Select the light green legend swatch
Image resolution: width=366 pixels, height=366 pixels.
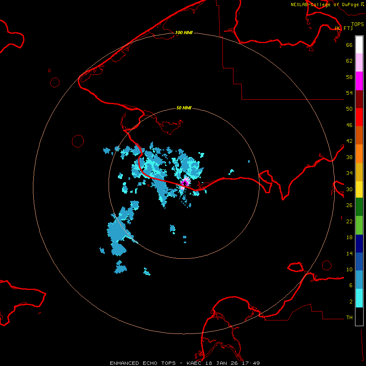(x=359, y=225)
